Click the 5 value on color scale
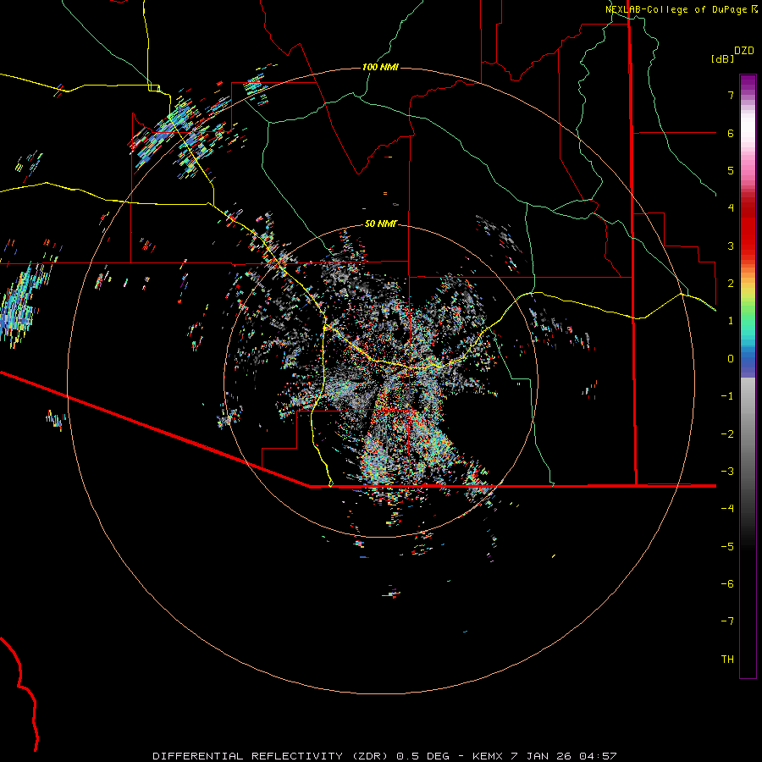This screenshot has width=762, height=762. 731,170
